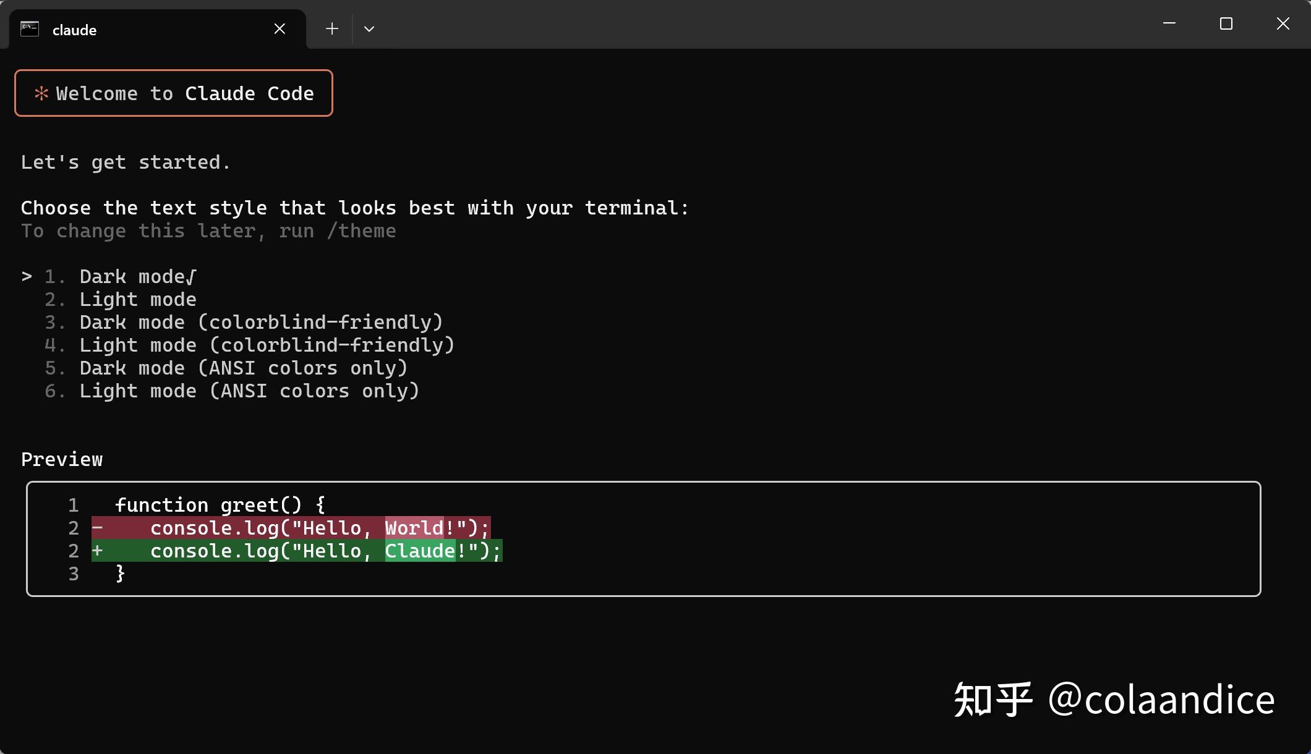1311x754 pixels.
Task: Click the /theme command text
Action: point(361,231)
